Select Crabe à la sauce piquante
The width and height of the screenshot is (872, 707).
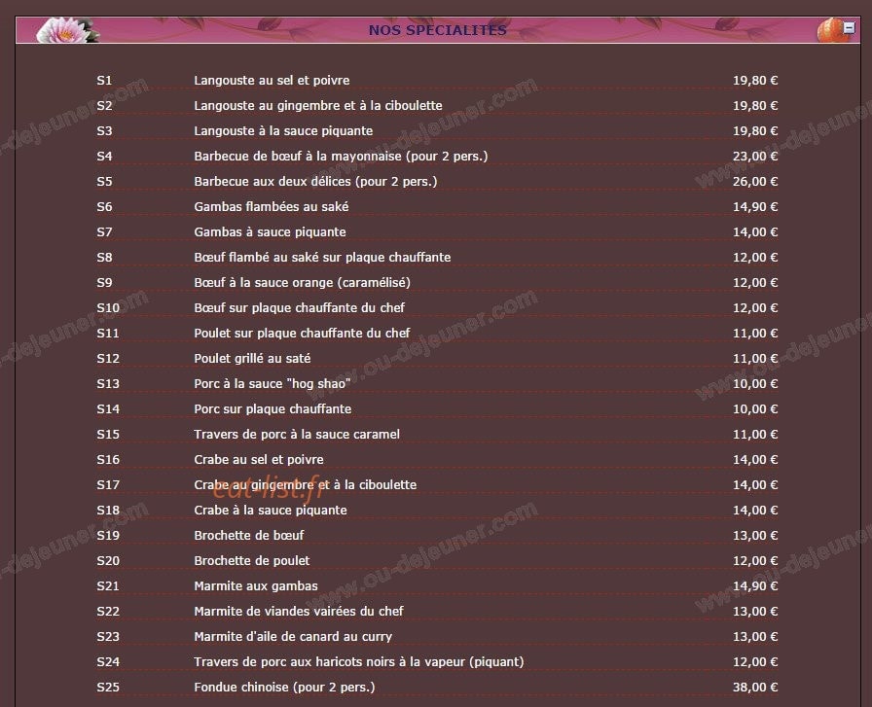(270, 511)
